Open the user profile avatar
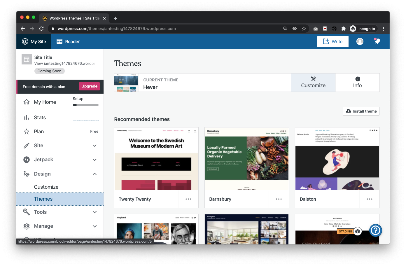Viewport: 406px width, 266px height. click(x=360, y=41)
